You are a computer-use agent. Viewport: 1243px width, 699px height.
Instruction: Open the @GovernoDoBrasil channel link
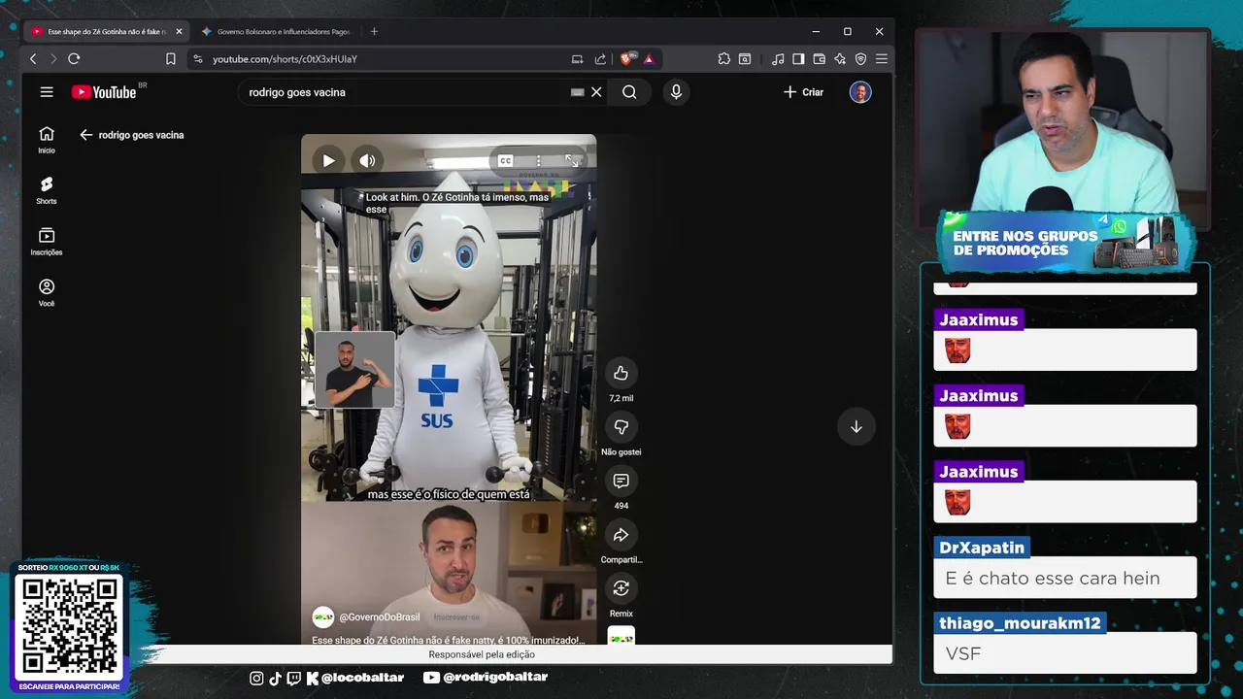pyautogui.click(x=379, y=617)
